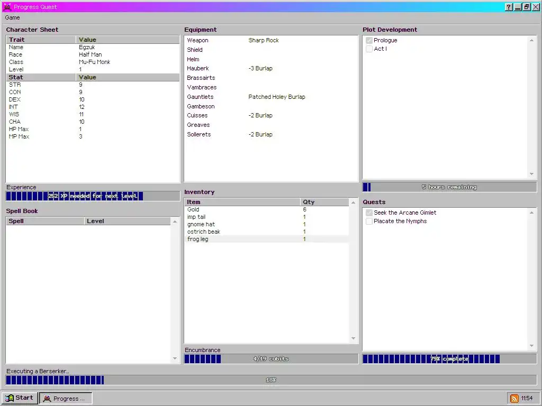Click Plot Development scroll up arrow

pyautogui.click(x=531, y=40)
